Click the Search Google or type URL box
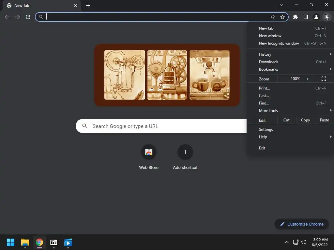Screen dimensions: 334x250 (161, 126)
